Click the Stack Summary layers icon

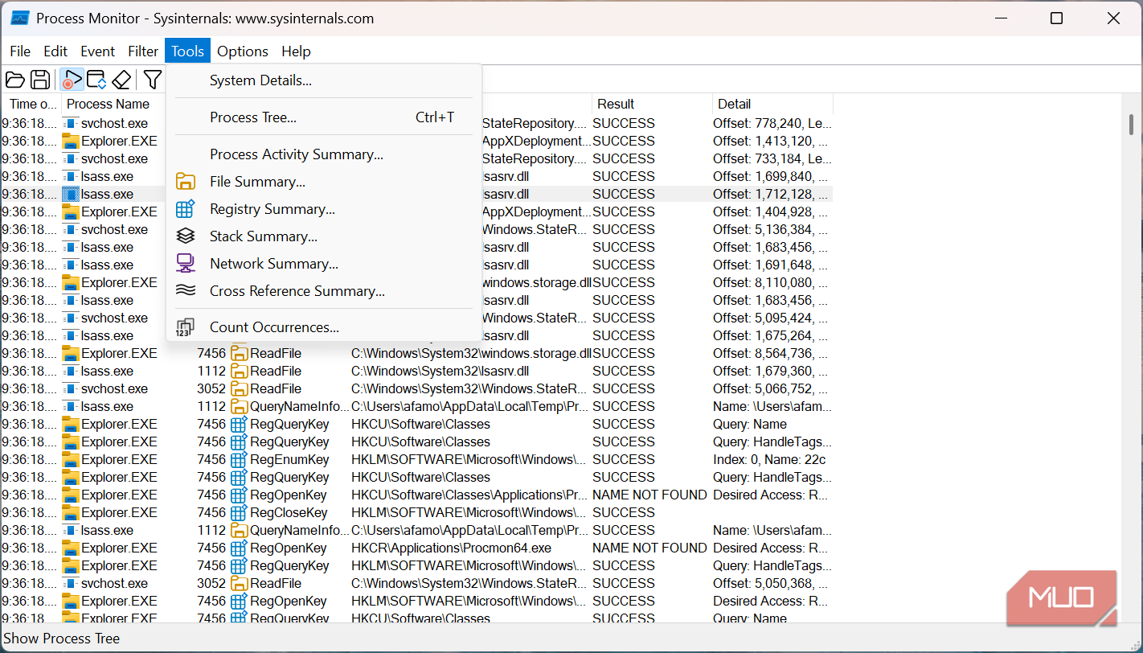[186, 236]
